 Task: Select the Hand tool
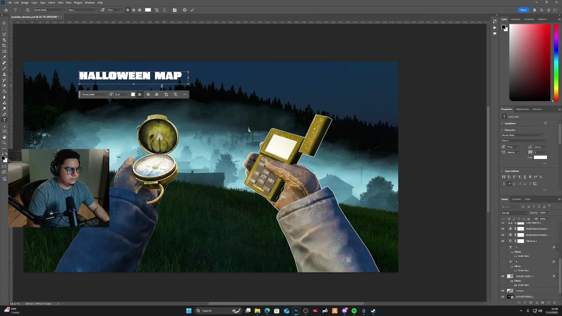[x=4, y=137]
